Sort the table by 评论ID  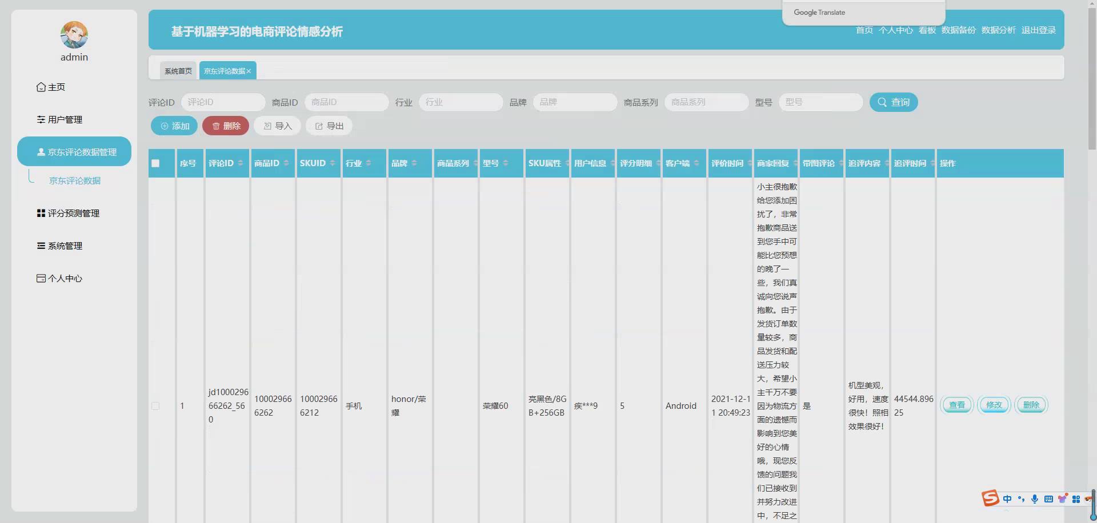point(241,163)
